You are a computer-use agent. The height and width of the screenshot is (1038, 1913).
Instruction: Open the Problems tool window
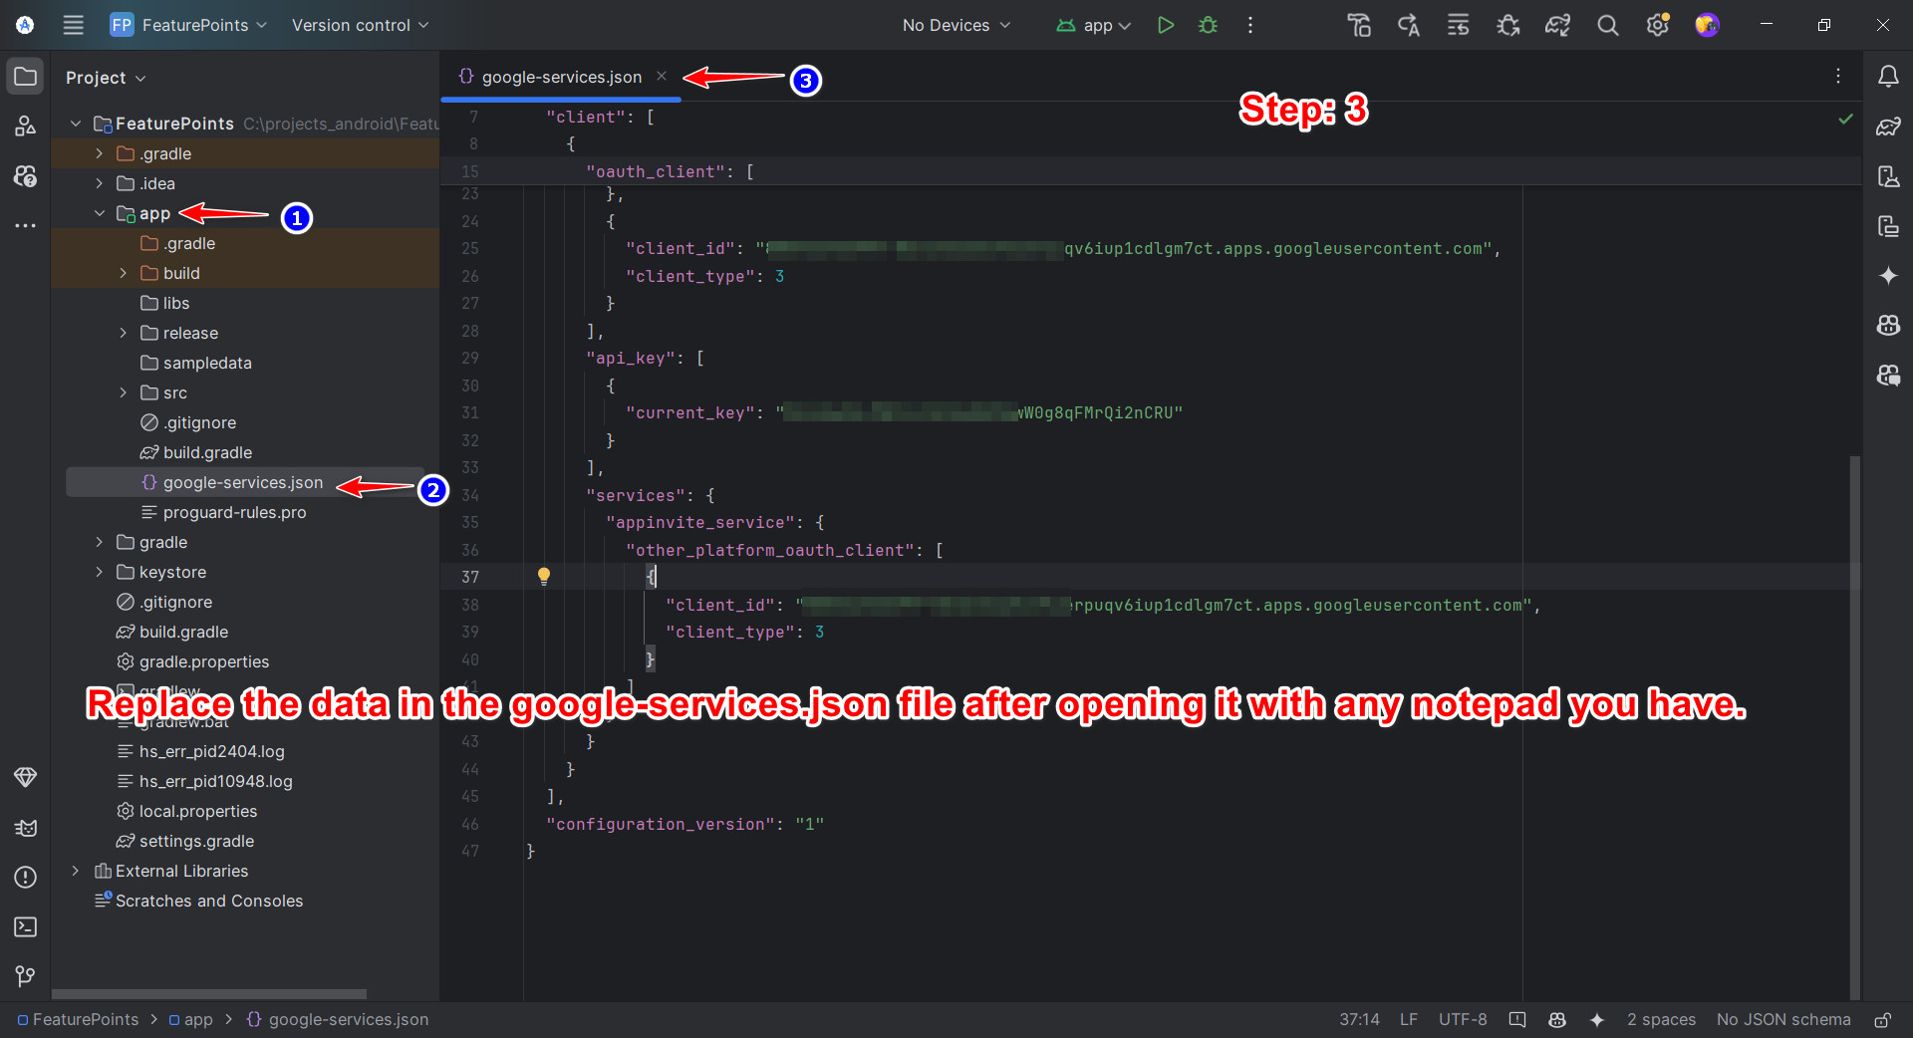25,878
